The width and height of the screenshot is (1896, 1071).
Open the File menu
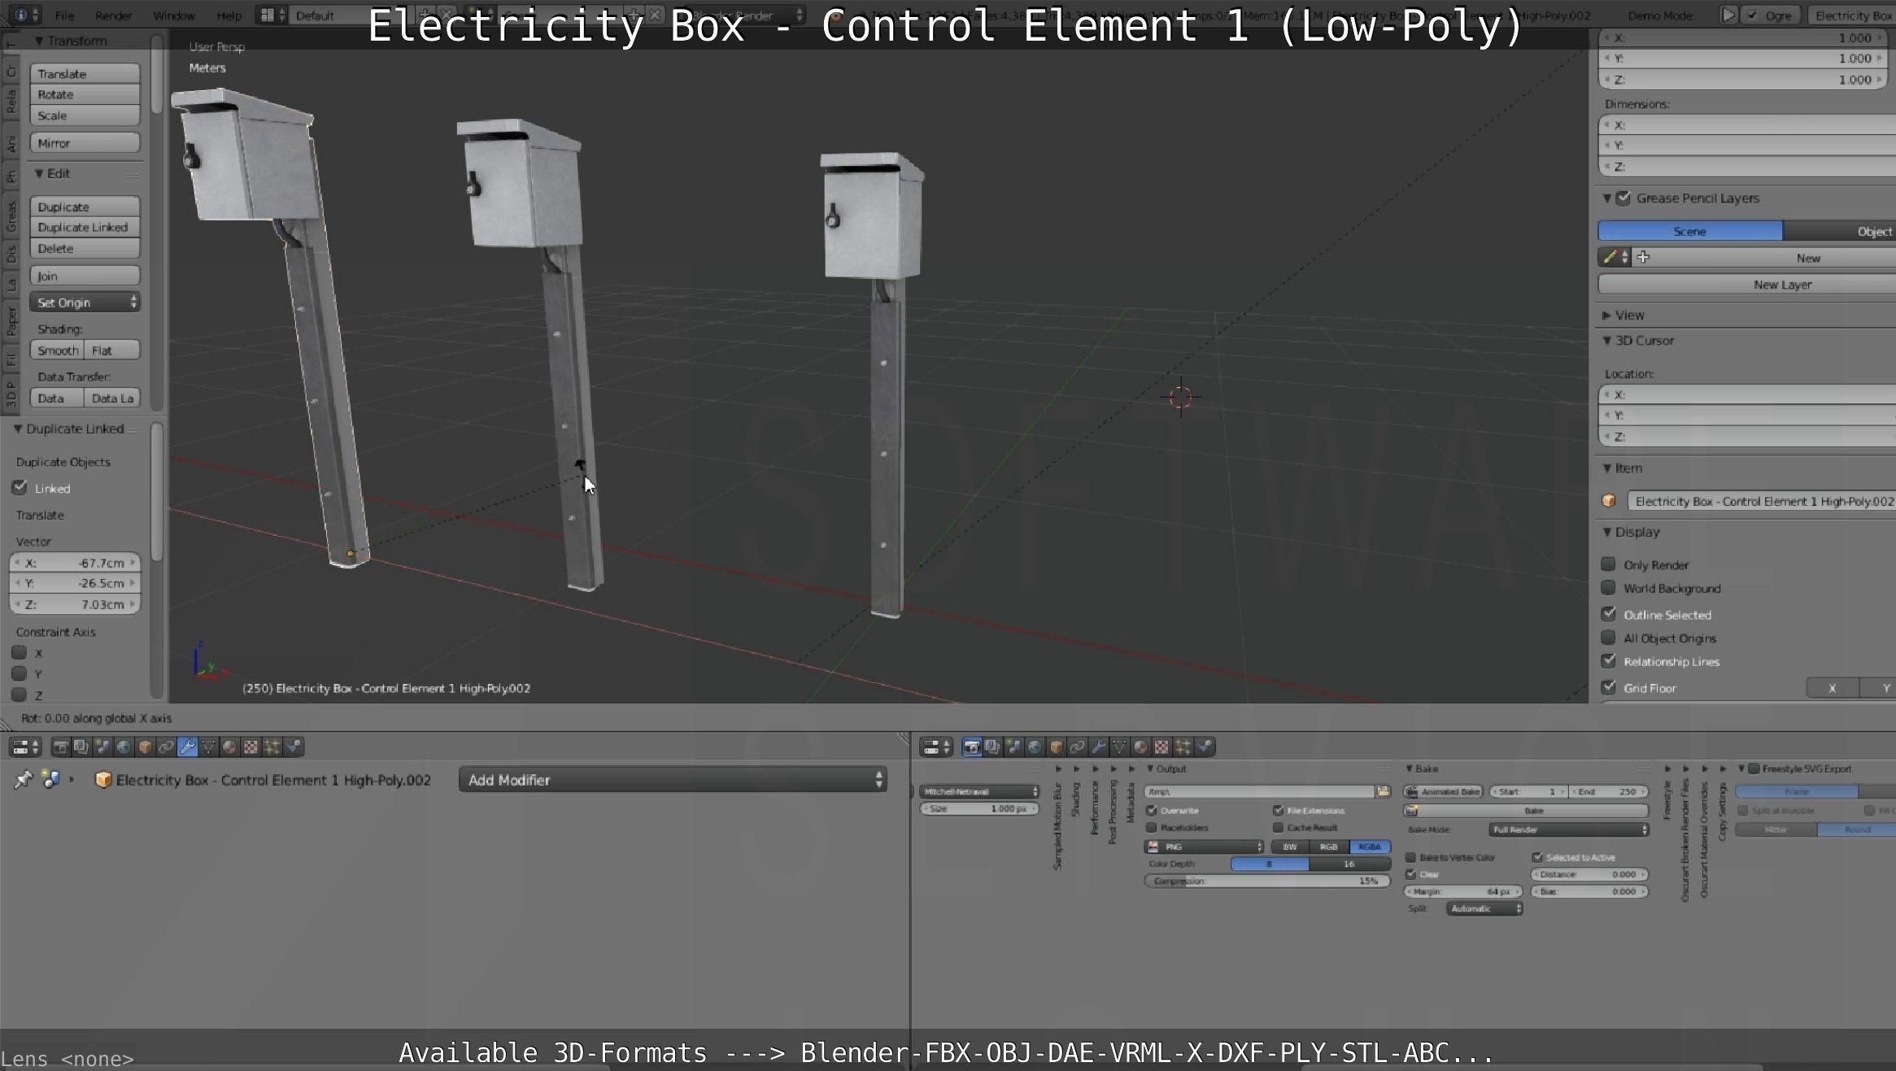[x=64, y=15]
